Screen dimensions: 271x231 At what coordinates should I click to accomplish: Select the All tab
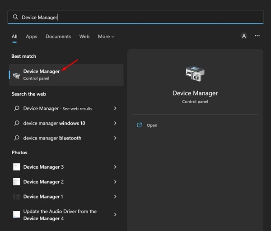pyautogui.click(x=14, y=37)
